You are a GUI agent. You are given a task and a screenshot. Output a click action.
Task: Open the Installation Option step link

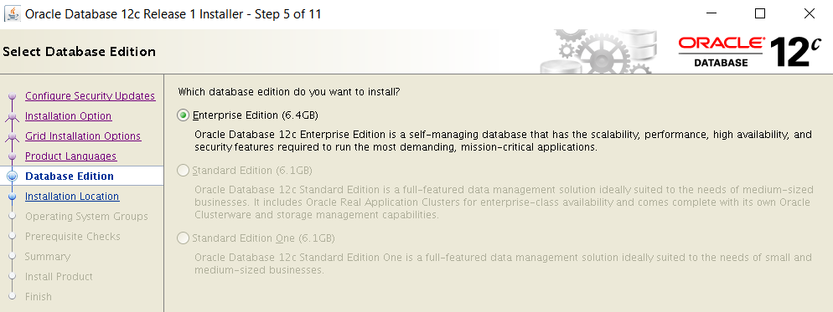point(69,116)
